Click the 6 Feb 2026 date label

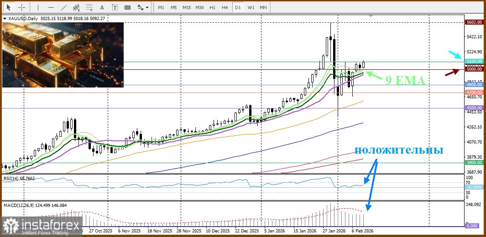point(363,231)
